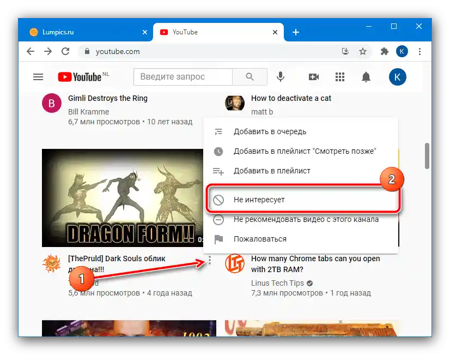
Task: Click the page vertical scrollbar thumb
Action: (427, 156)
